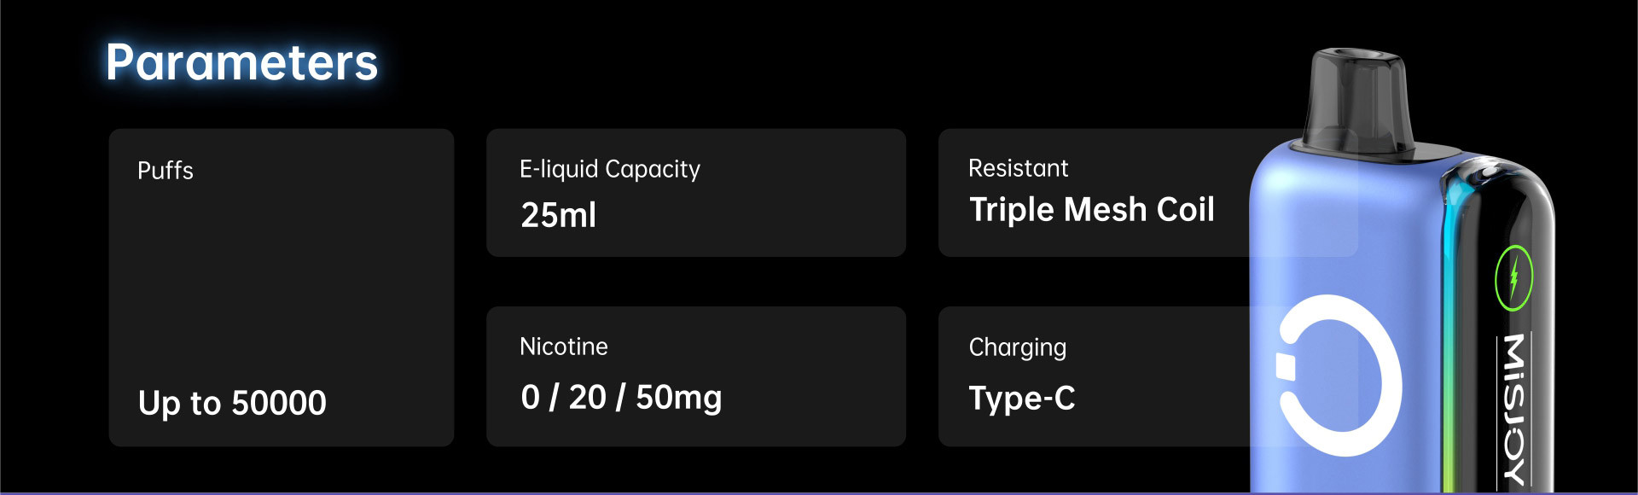Click the green lightning bolt charging icon
1638x495 pixels.
[1513, 277]
